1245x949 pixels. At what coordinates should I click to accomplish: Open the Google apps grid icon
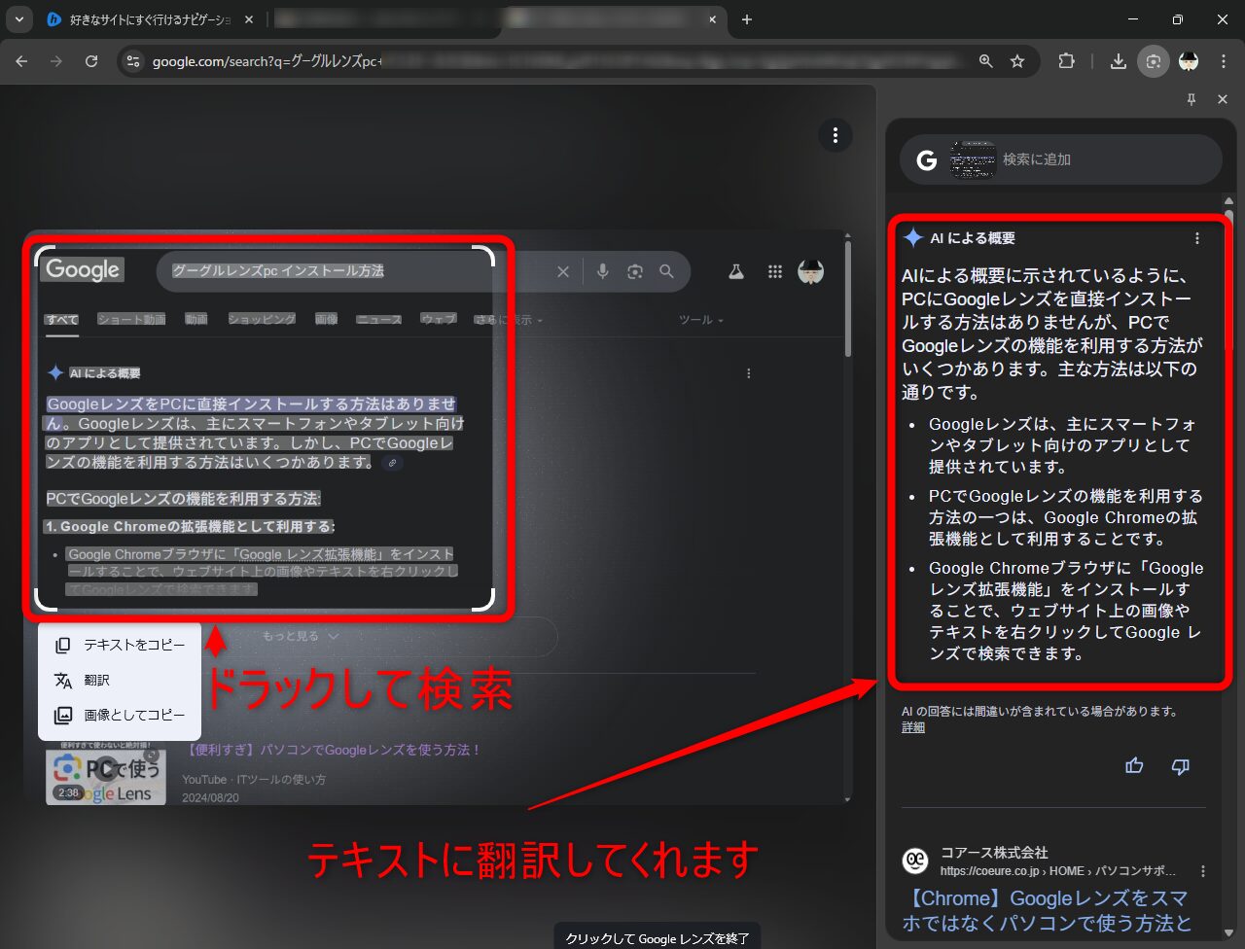tap(775, 272)
